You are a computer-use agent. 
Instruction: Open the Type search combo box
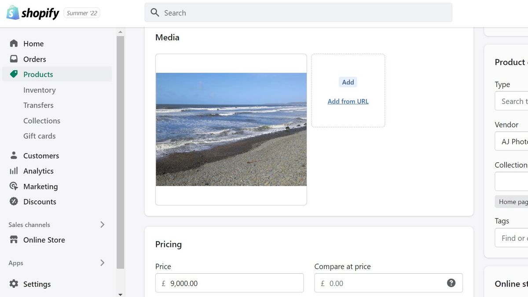515,101
